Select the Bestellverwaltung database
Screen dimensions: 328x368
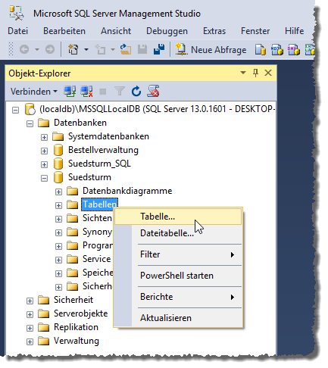coord(103,150)
